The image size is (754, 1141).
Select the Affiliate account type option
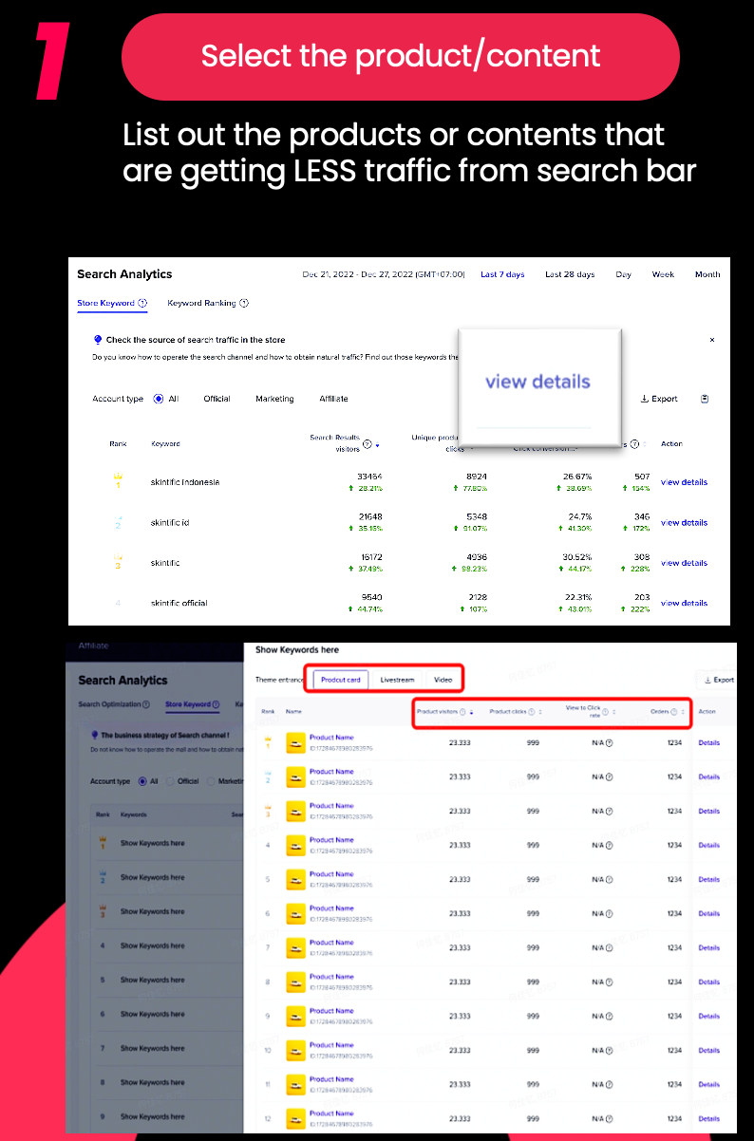tap(333, 399)
